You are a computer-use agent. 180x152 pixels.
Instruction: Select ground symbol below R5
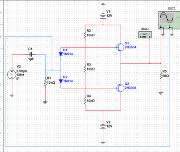(x=161, y=93)
